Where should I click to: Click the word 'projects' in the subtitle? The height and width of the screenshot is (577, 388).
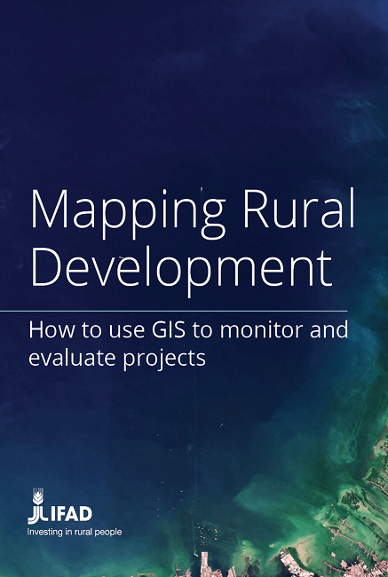click(x=164, y=360)
